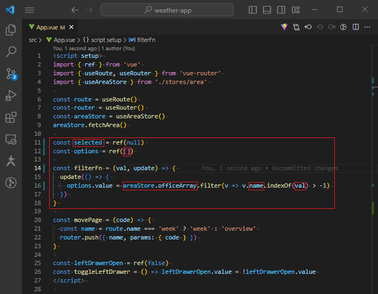Viewport: 378px width, 294px height.
Task: Open the figure-shaped icon view in activity bar
Action: pyautogui.click(x=11, y=161)
